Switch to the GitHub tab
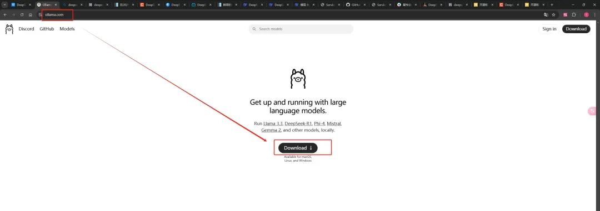 pos(357,4)
